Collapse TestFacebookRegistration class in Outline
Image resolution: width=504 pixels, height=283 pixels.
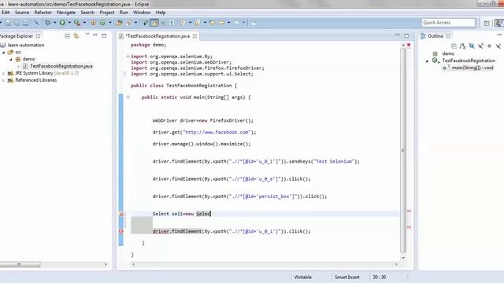point(427,61)
